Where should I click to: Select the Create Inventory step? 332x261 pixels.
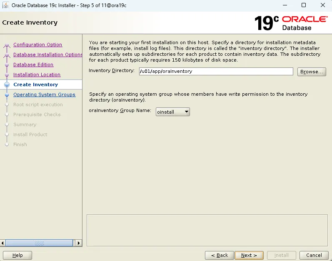tap(35, 85)
